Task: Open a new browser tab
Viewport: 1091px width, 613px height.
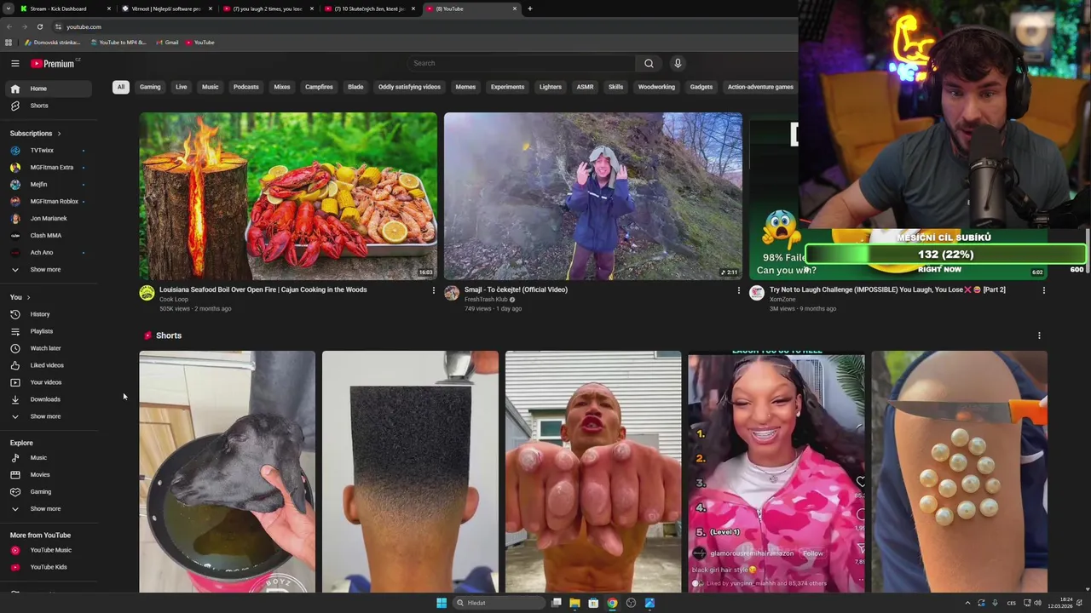Action: pyautogui.click(x=529, y=9)
